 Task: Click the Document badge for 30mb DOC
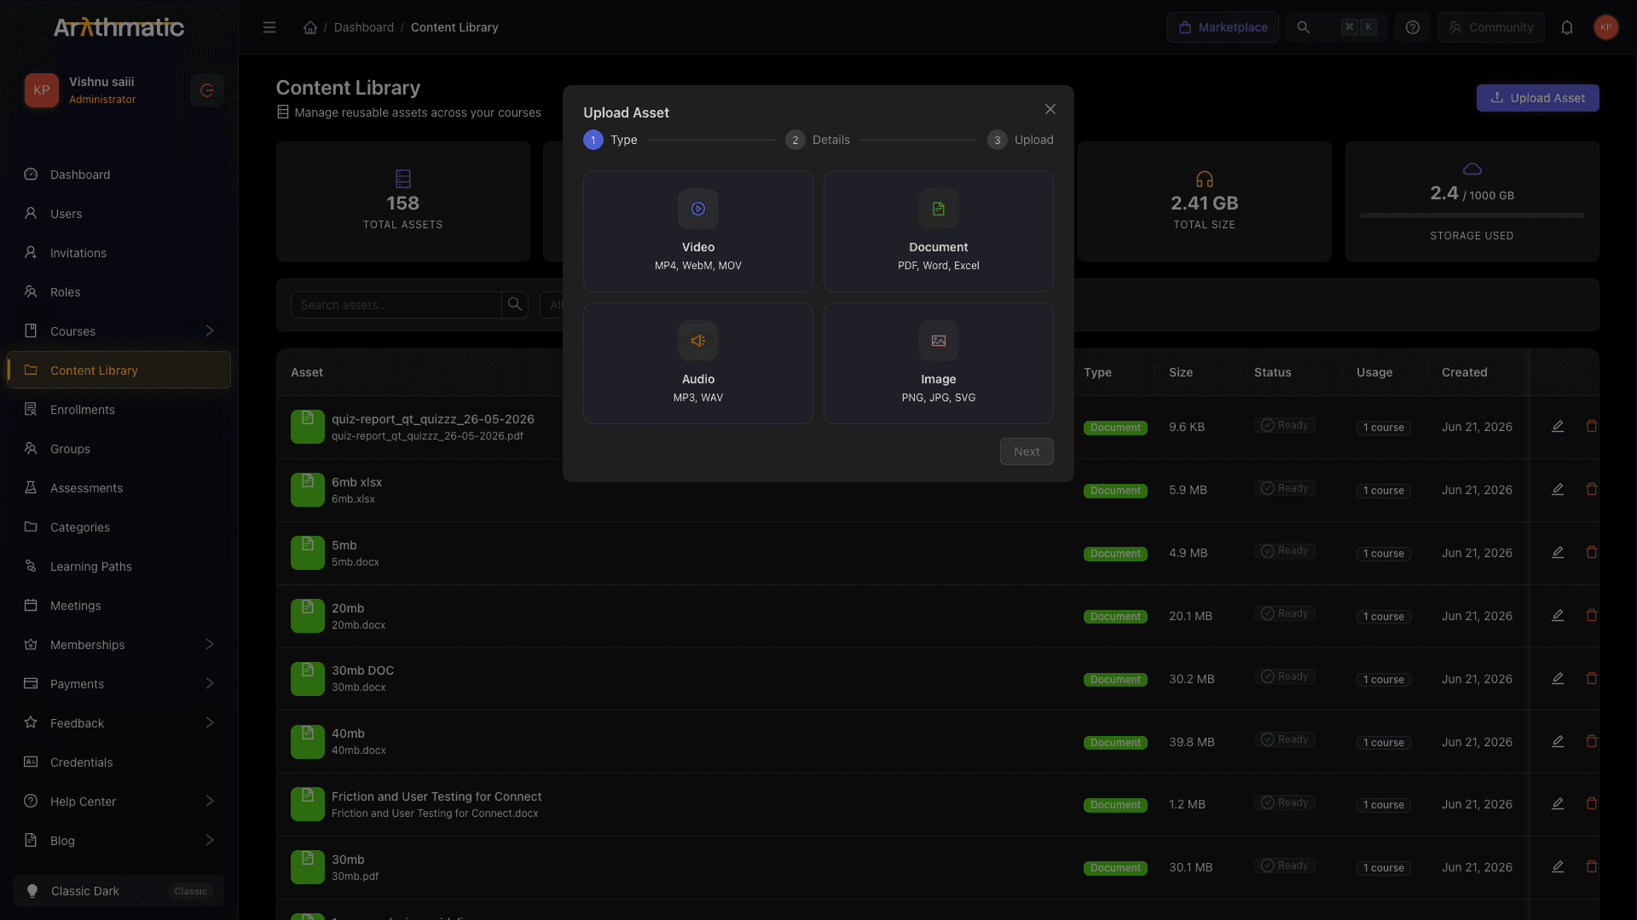[1115, 680]
